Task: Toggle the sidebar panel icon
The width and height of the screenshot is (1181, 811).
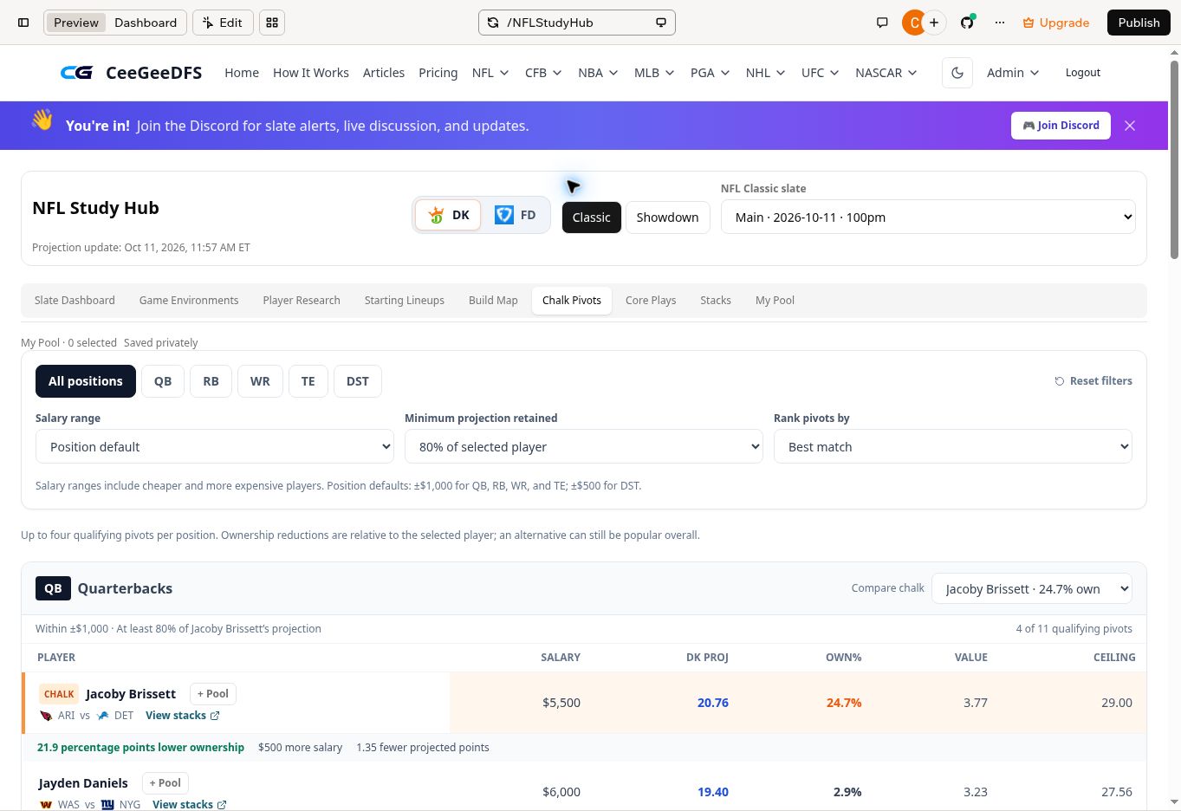Action: (x=23, y=23)
